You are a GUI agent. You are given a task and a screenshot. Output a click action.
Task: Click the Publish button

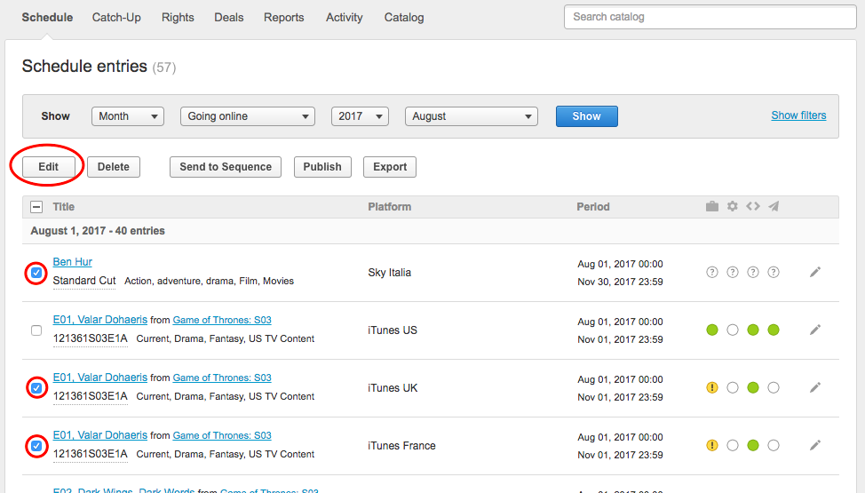tap(322, 167)
